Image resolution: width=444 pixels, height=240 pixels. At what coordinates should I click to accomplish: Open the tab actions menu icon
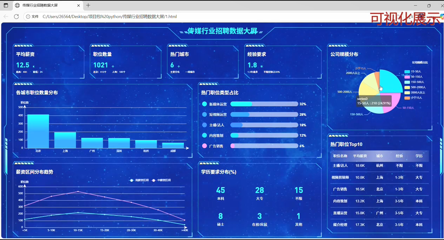[6, 5]
